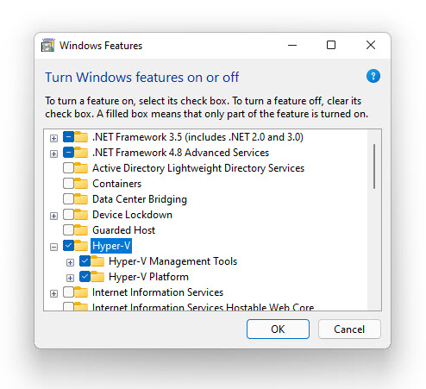The height and width of the screenshot is (389, 426).
Task: Click the Cancel button
Action: coord(349,329)
